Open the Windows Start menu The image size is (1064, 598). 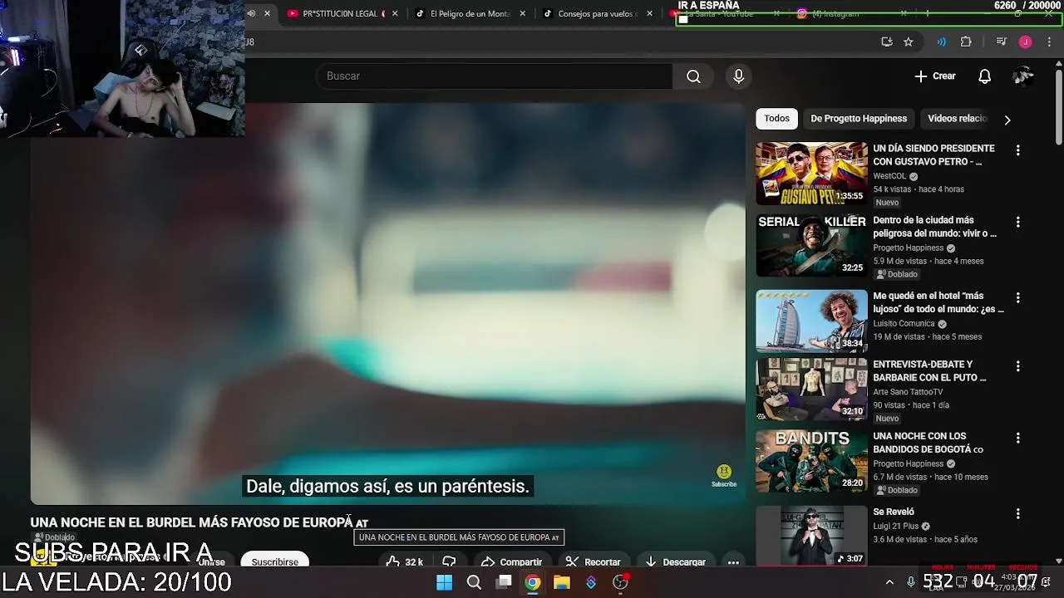coord(445,582)
